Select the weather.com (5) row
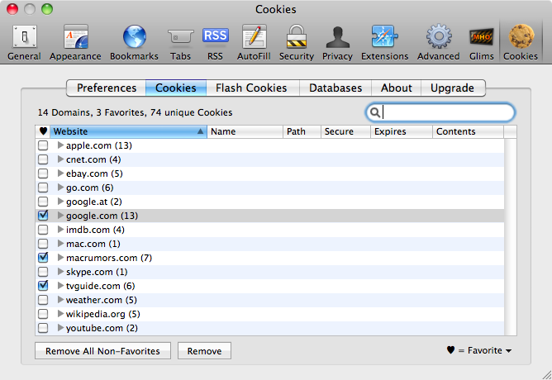The height and width of the screenshot is (380, 552). point(269,300)
